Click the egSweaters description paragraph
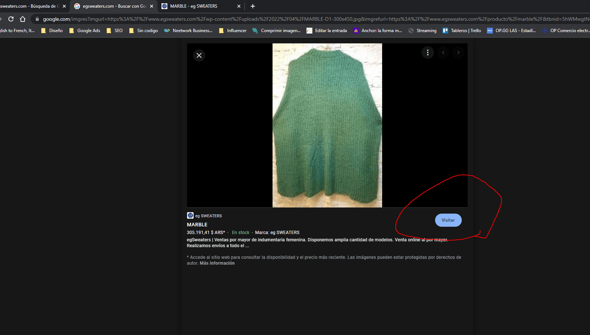 [x=317, y=243]
